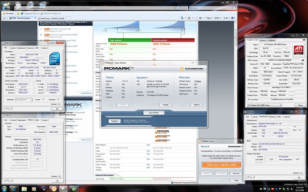Open the Quick Tabs grid icon
308x192 pixels.
pyautogui.click(x=4, y=18)
